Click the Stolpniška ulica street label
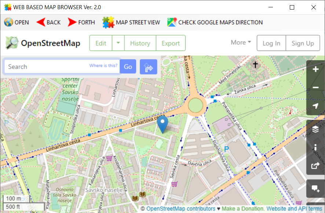The image size is (325, 213). click(x=75, y=120)
